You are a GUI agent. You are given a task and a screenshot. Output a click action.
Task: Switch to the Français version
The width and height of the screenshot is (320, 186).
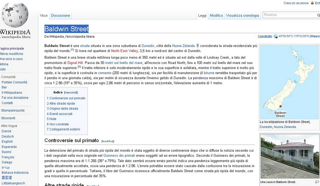(8, 157)
